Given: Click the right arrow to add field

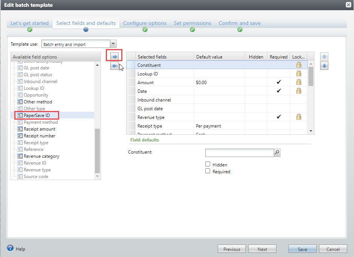Looking at the screenshot, I should point(114,57).
